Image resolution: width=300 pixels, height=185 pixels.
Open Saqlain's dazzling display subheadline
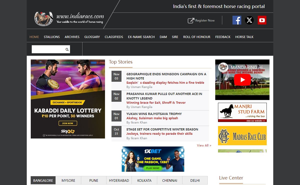click(x=165, y=82)
